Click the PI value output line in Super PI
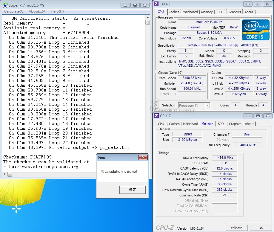The height and width of the screenshot is (232, 274). click(69, 148)
